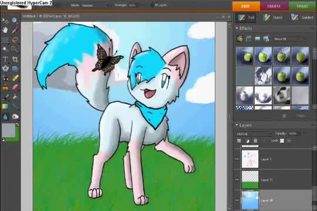Select the Full edit mode
Screen dimensions: 317x211
[x=246, y=18]
